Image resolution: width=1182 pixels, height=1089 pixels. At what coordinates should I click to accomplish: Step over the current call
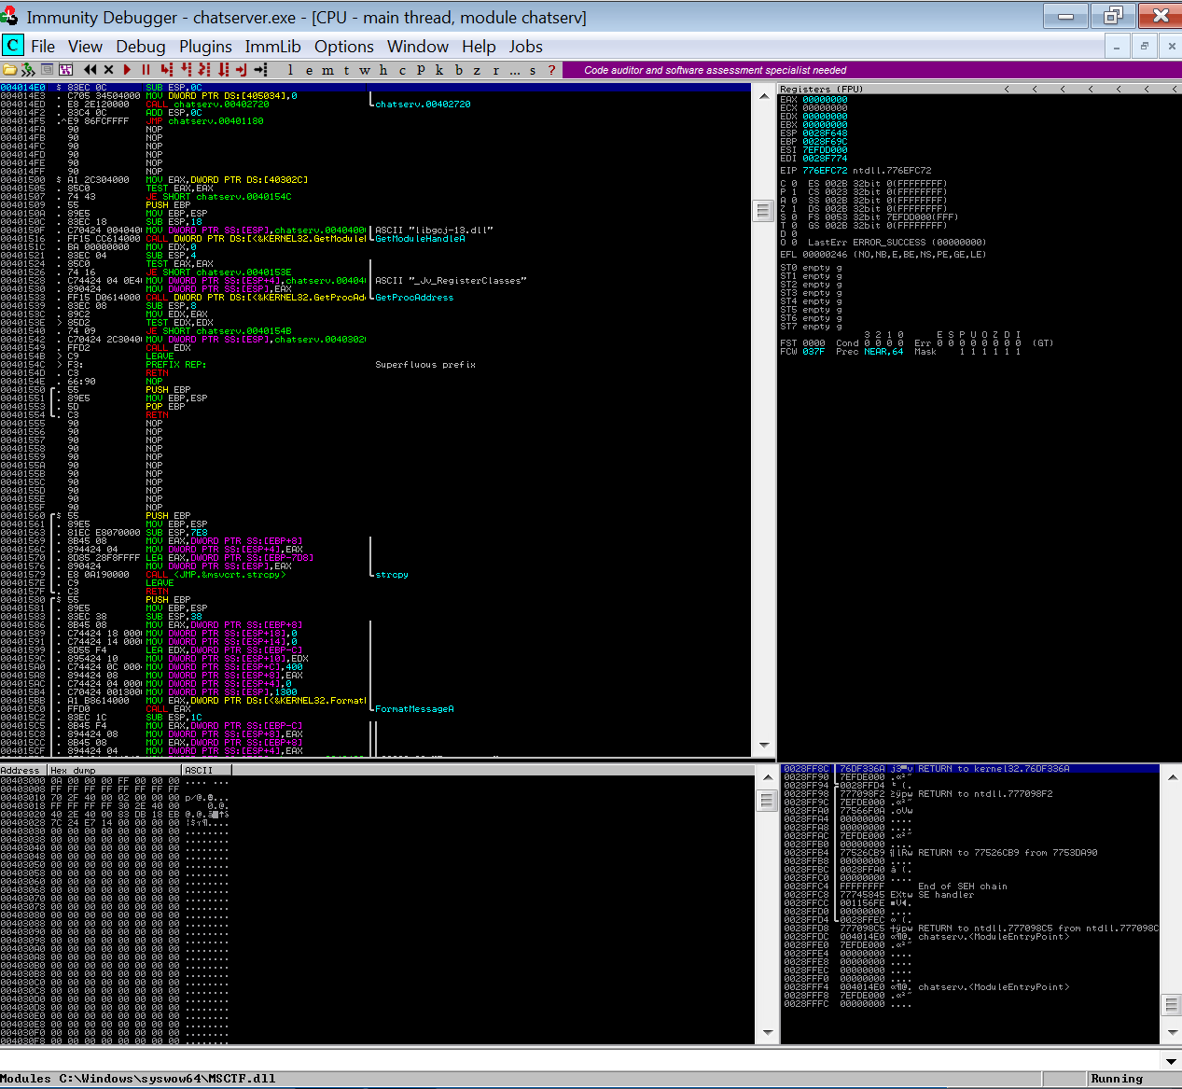click(186, 69)
